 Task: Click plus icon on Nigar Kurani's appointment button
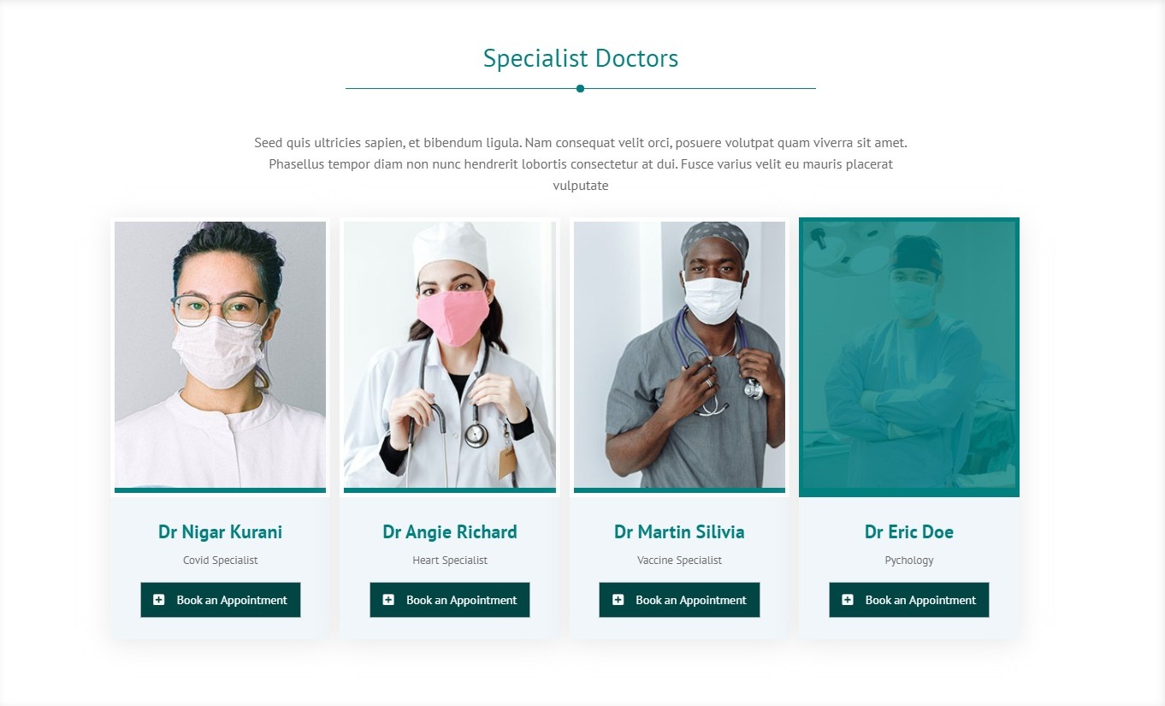point(159,600)
